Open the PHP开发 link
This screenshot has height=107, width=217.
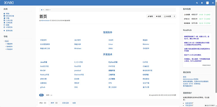click(x=112, y=66)
